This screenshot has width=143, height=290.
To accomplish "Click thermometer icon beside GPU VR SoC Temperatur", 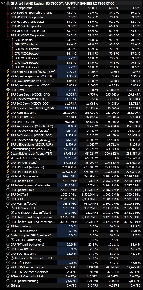I will tap(8, 26).
